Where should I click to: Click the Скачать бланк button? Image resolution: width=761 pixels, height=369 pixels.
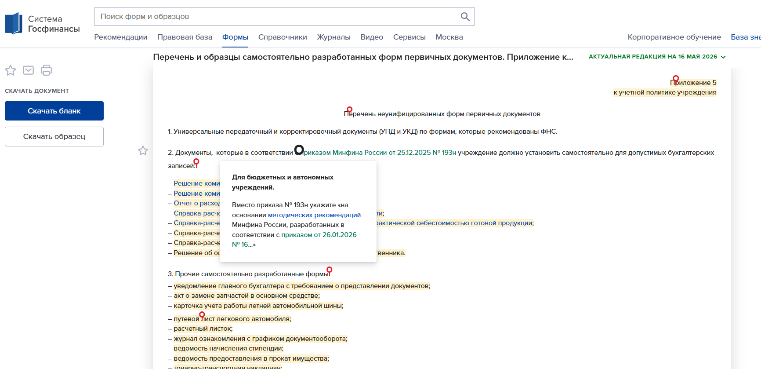54,111
